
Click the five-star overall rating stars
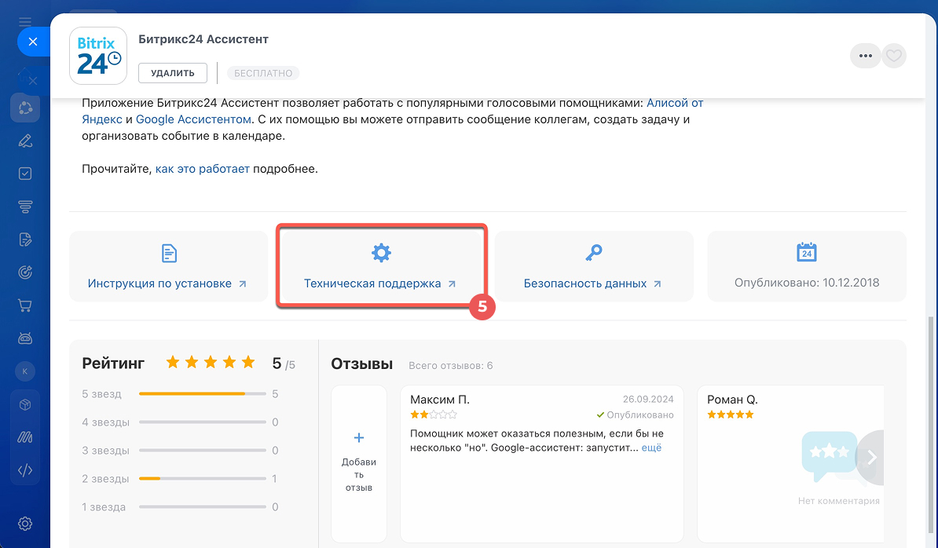pyautogui.click(x=211, y=362)
